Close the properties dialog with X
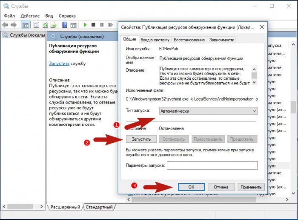This screenshot has width=298, height=220. click(x=262, y=27)
